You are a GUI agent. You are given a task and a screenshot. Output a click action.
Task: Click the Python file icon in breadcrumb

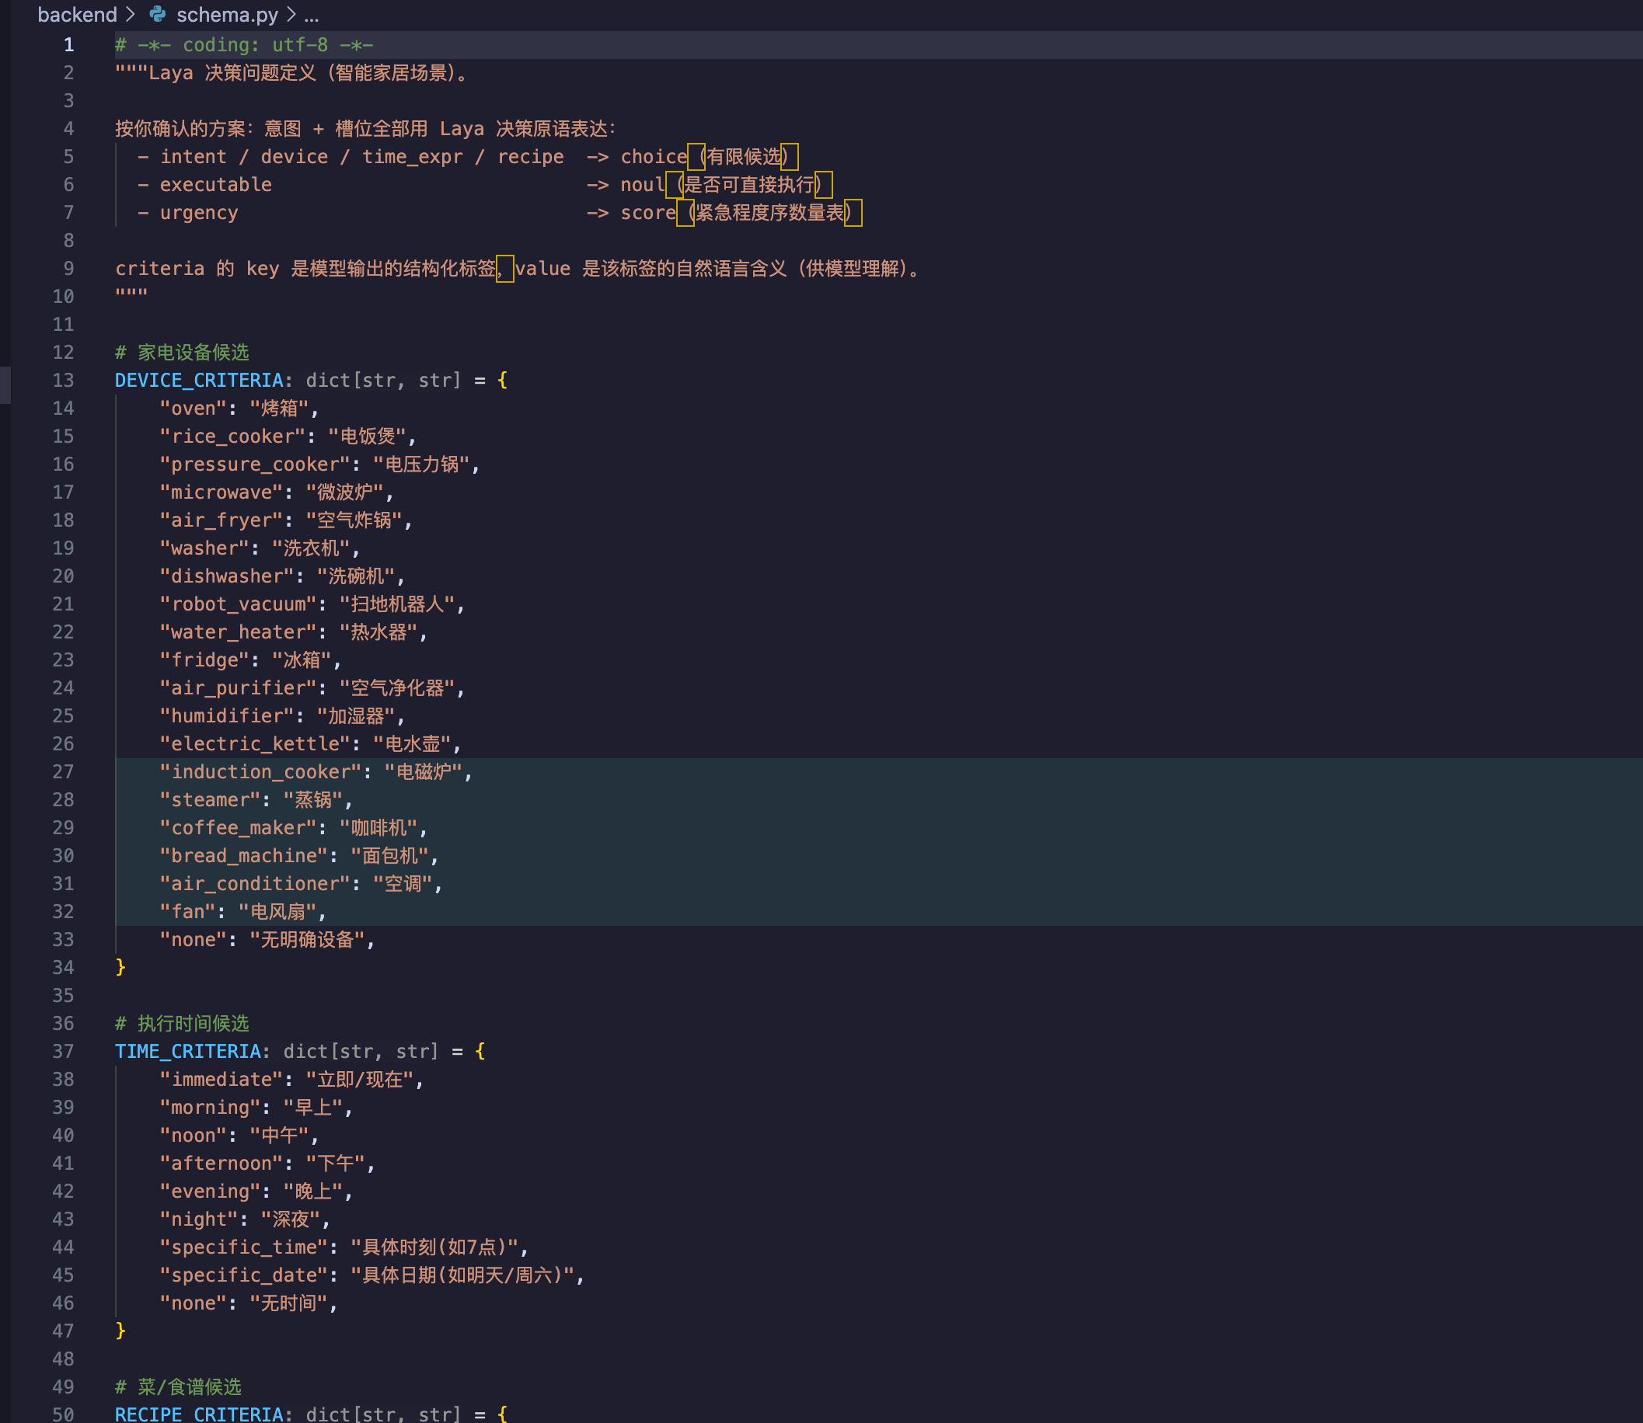(x=157, y=14)
